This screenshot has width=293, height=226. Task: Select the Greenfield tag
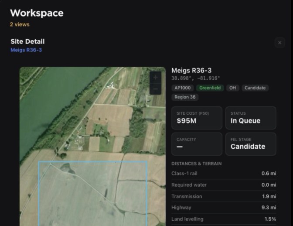[x=210, y=88]
